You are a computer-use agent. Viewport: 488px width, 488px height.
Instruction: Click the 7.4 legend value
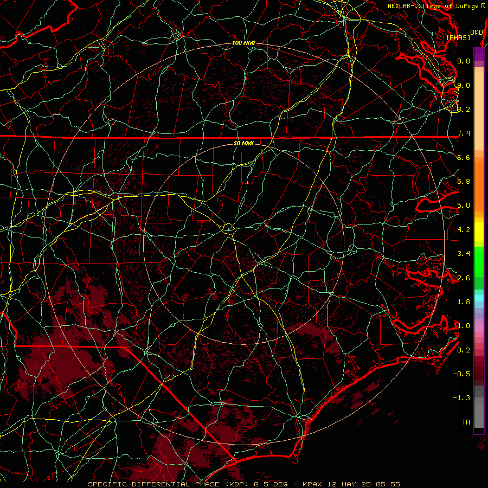tap(464, 133)
